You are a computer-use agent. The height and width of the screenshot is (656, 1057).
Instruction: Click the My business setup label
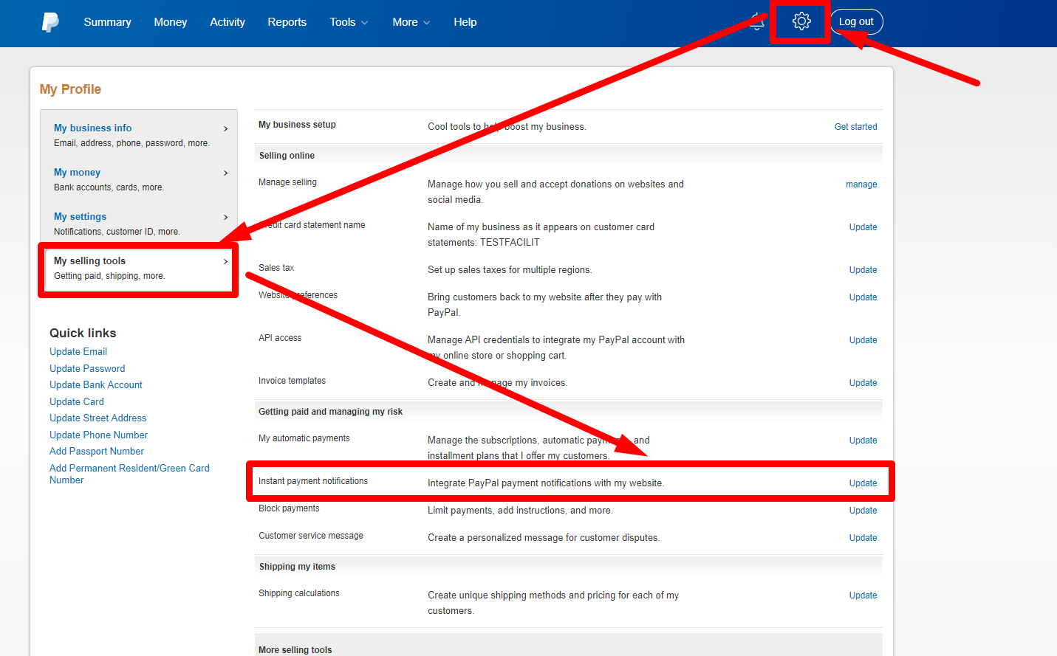pos(297,125)
